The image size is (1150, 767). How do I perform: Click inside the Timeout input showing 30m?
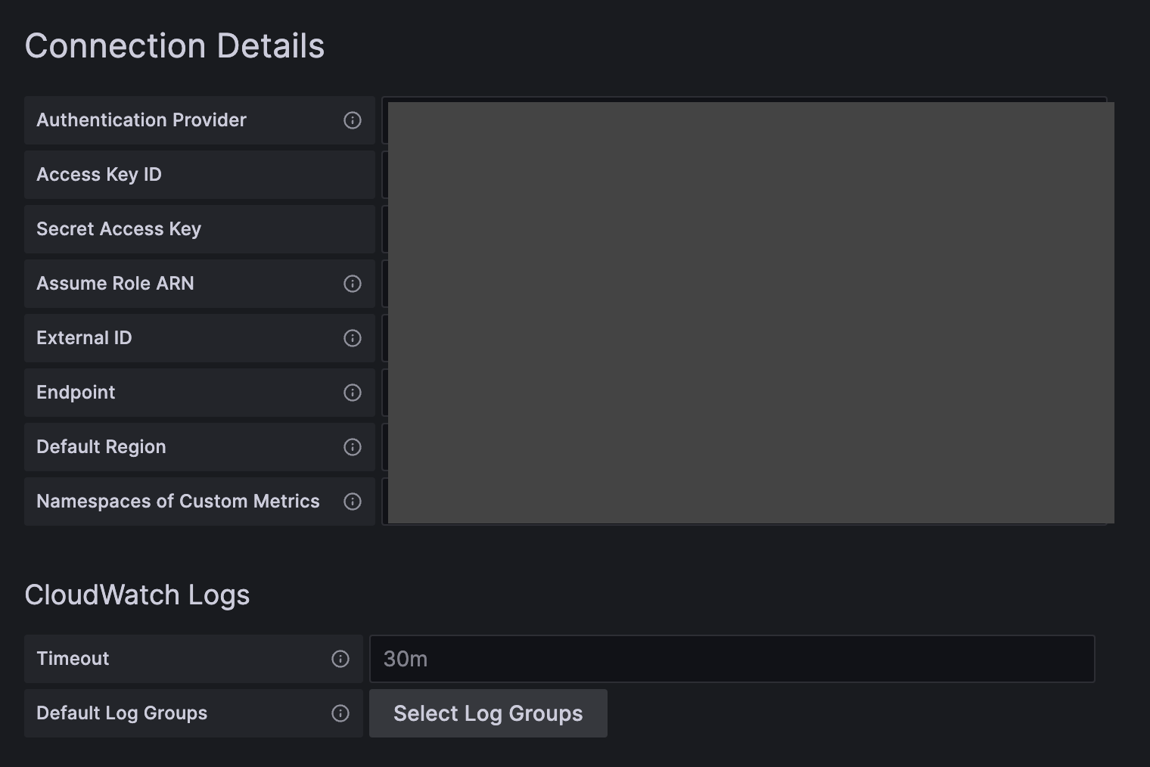click(731, 659)
